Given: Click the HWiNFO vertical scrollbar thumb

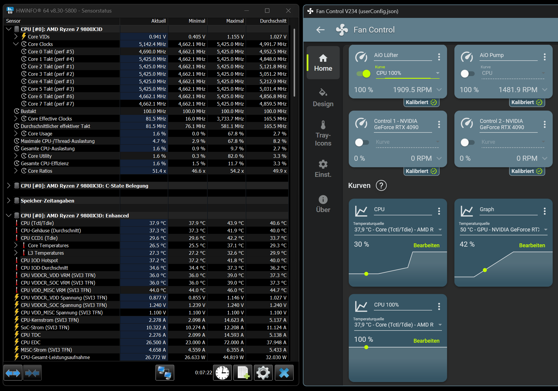Looking at the screenshot, I should pos(294,63).
